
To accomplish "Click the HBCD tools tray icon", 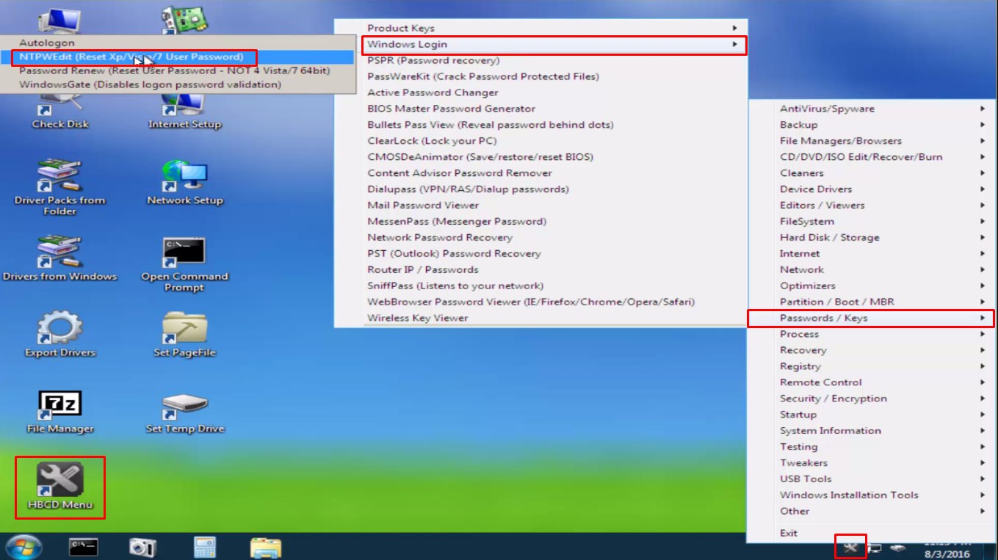I will click(851, 547).
